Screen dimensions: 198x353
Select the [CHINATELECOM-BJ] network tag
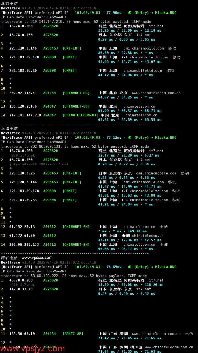[x=80, y=115]
